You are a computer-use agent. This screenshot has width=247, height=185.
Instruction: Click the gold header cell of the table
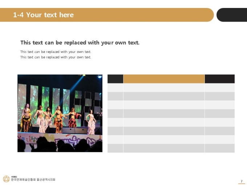pos(164,79)
